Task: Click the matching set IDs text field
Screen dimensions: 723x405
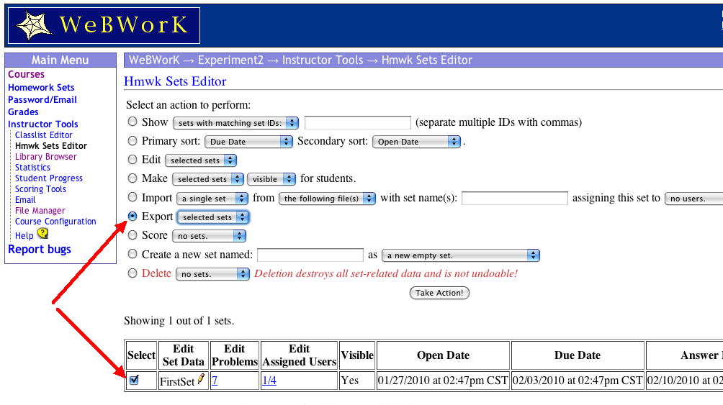Action: coord(358,122)
